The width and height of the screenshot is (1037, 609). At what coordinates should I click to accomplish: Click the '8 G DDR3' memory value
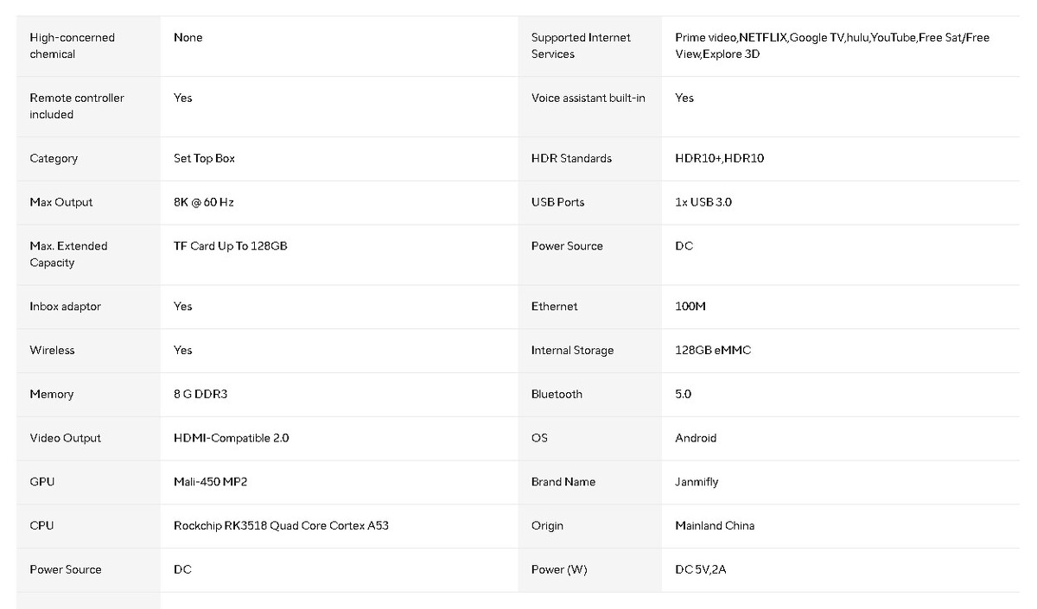(x=200, y=395)
